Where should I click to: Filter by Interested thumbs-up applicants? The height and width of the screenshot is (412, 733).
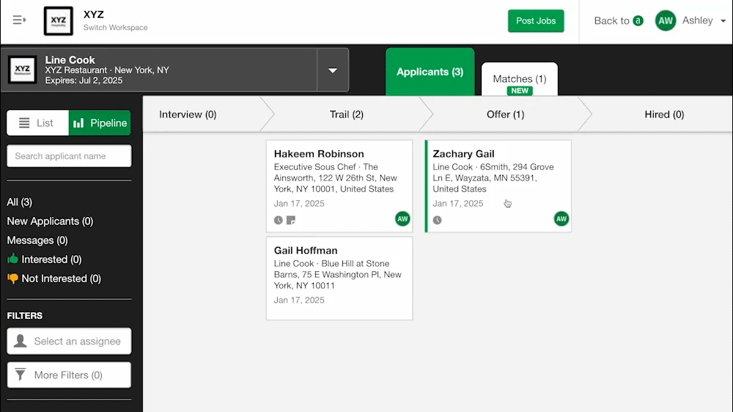(44, 260)
